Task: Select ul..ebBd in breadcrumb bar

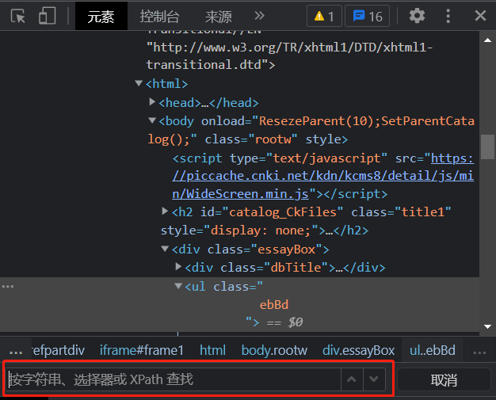Action: click(433, 350)
